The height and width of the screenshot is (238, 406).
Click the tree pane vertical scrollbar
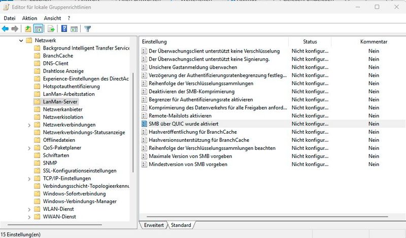pyautogui.click(x=133, y=123)
